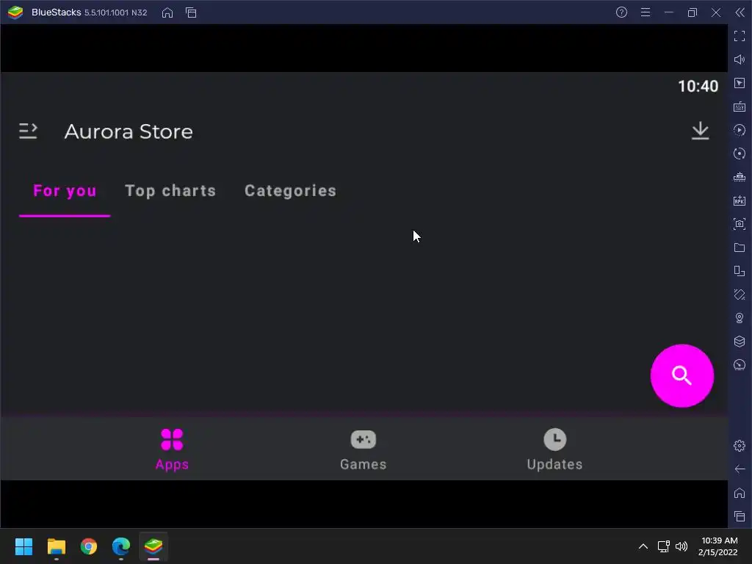Image resolution: width=752 pixels, height=564 pixels.
Task: Open the Windows Start menu
Action: 23,546
